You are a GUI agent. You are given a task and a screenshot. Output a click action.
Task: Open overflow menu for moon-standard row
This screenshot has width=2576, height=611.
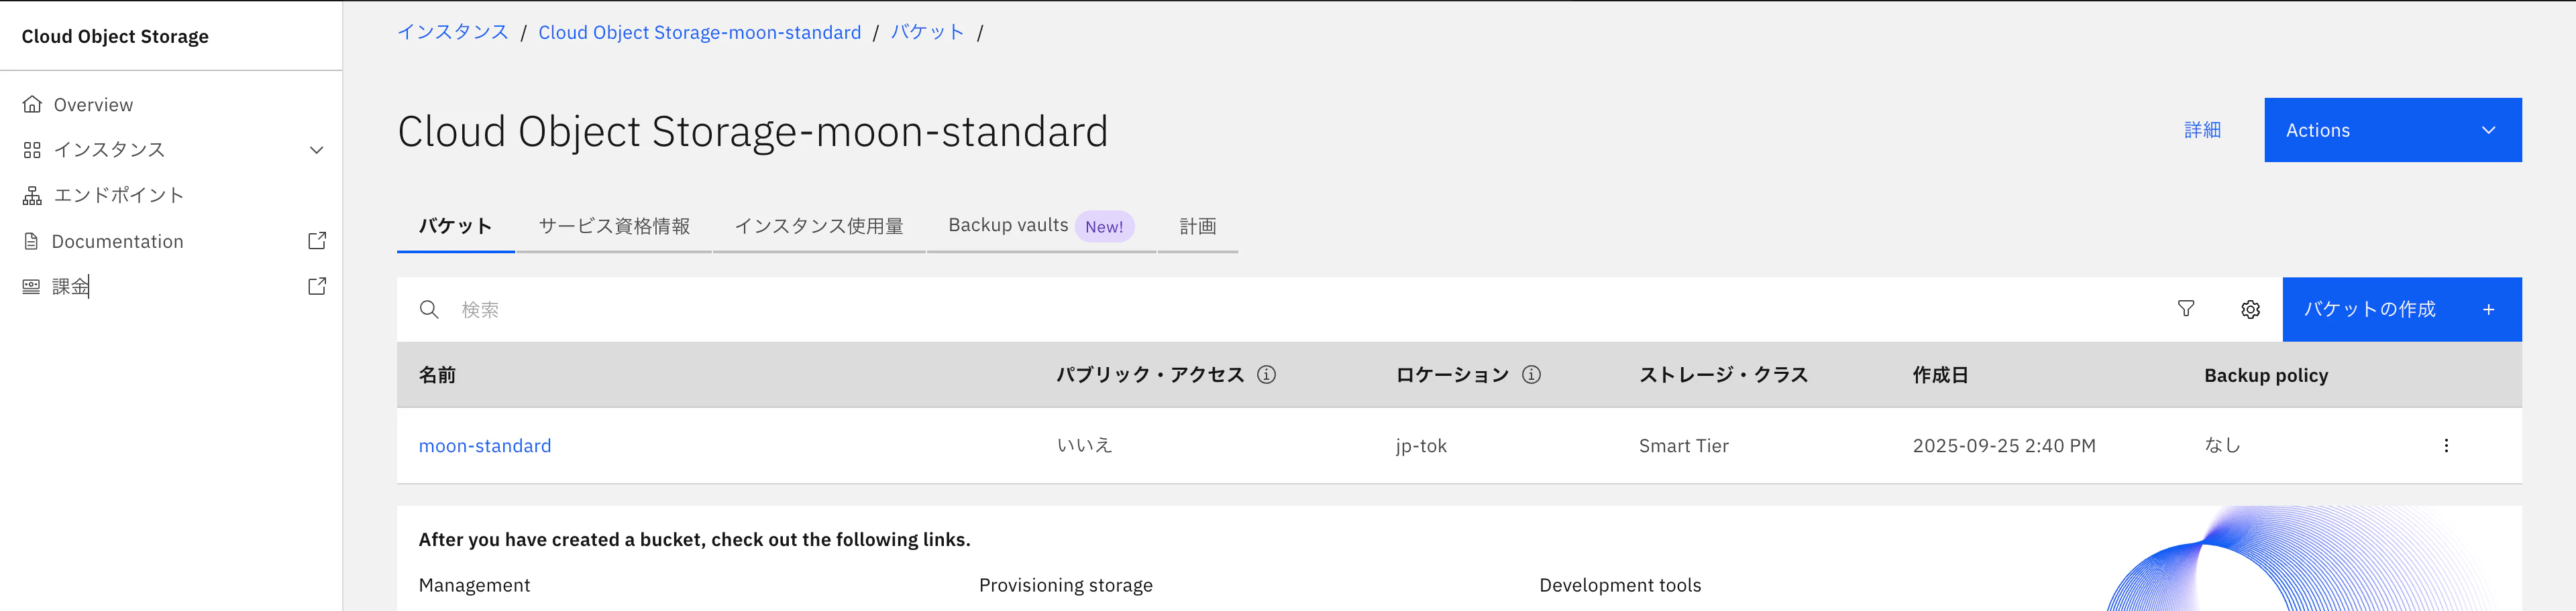pos(2446,446)
